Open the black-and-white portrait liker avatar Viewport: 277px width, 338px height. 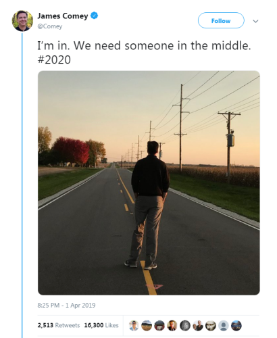(x=185, y=326)
